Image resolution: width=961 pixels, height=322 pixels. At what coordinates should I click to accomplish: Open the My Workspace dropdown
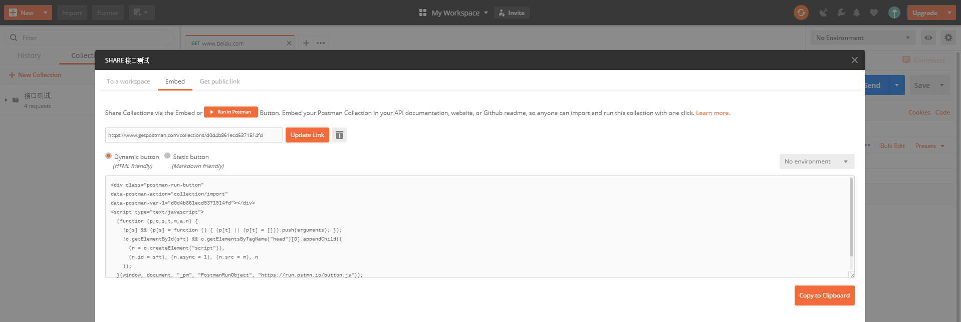coord(459,12)
